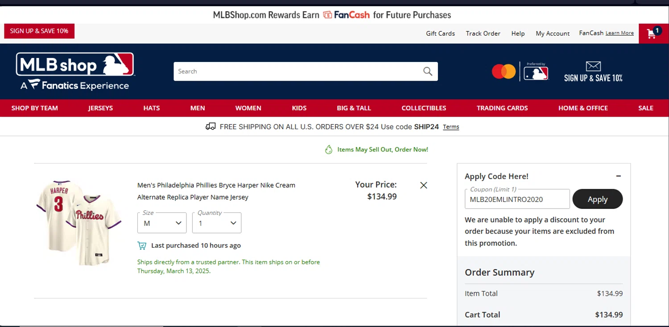The image size is (669, 327).
Task: Click the FanCash logo in top banner
Action: click(x=346, y=15)
